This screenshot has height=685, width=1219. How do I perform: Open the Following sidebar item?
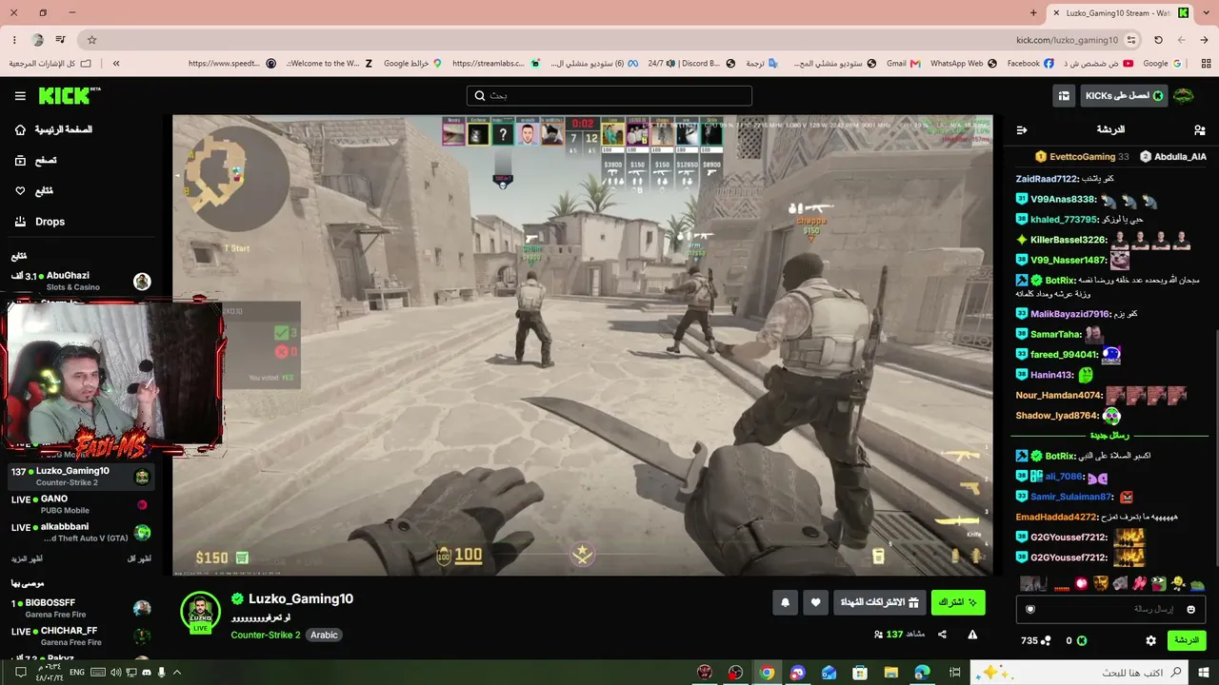(34, 191)
